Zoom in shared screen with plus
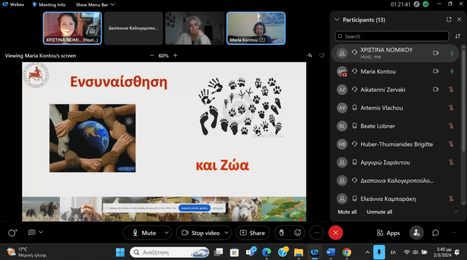 click(x=175, y=56)
